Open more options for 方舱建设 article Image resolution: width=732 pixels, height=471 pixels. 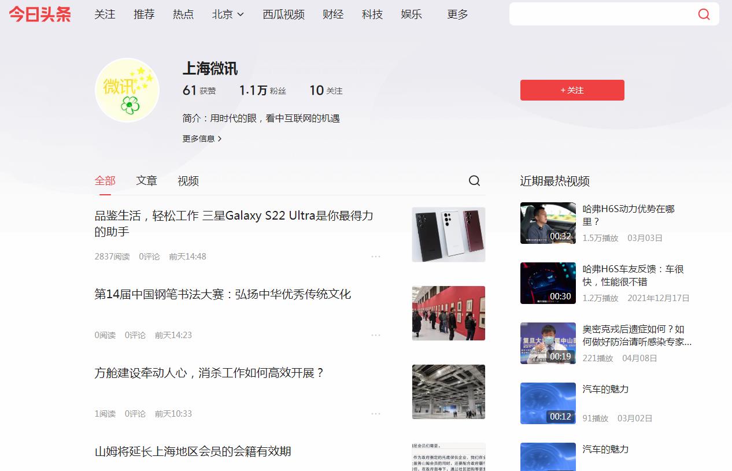(x=376, y=414)
